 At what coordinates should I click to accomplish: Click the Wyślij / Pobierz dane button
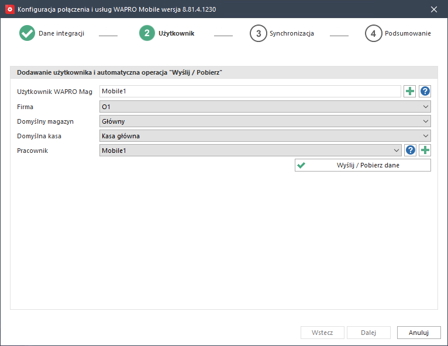363,165
